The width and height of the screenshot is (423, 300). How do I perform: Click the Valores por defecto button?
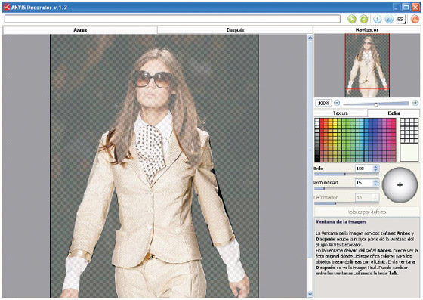click(x=367, y=212)
